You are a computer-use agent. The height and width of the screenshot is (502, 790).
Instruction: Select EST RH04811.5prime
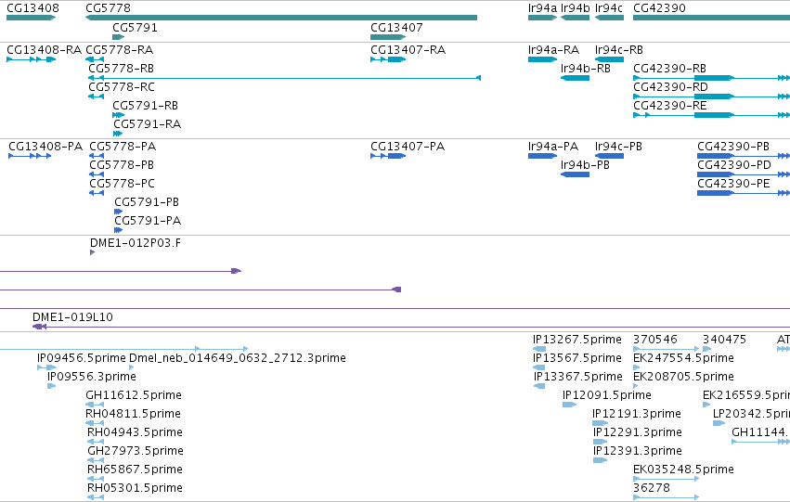pyautogui.click(x=133, y=414)
